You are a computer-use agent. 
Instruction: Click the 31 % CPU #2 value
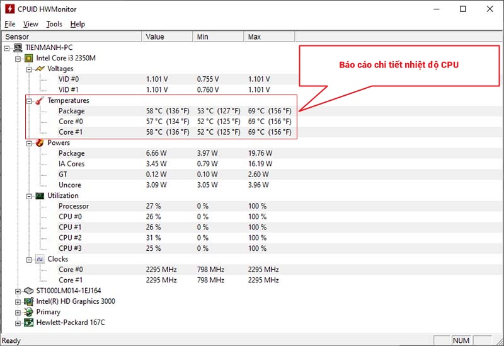tap(153, 238)
